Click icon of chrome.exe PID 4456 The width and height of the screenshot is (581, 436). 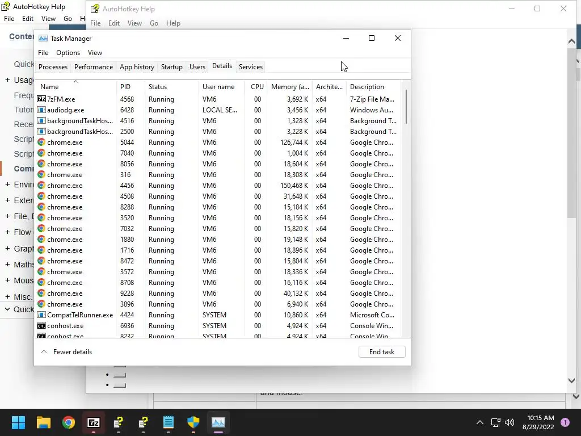[x=41, y=185]
